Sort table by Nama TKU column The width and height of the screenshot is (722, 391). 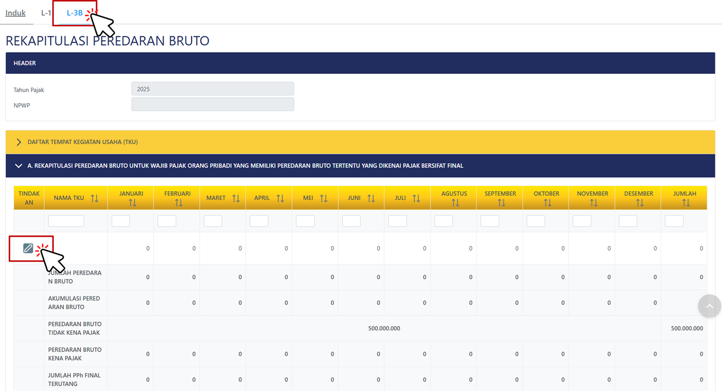pyautogui.click(x=94, y=198)
